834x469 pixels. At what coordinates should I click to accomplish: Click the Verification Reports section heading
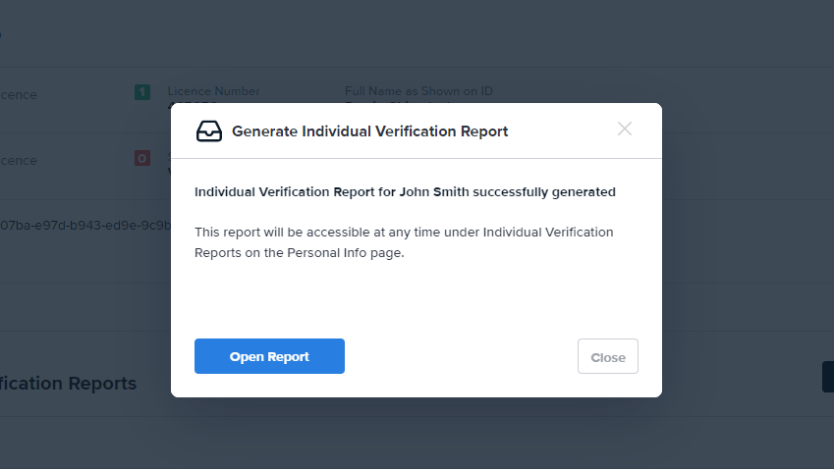pos(69,384)
